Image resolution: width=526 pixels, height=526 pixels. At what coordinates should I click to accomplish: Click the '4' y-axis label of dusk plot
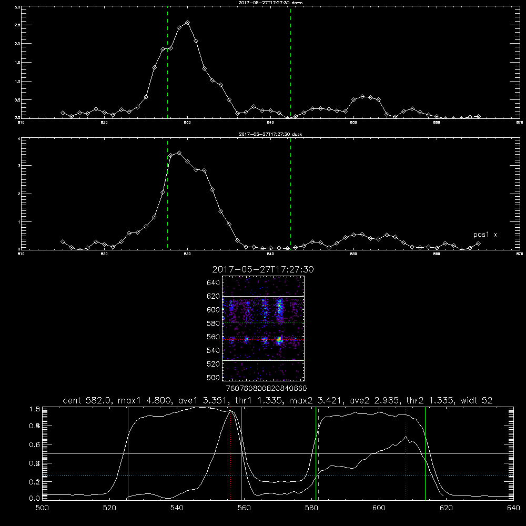pos(19,139)
